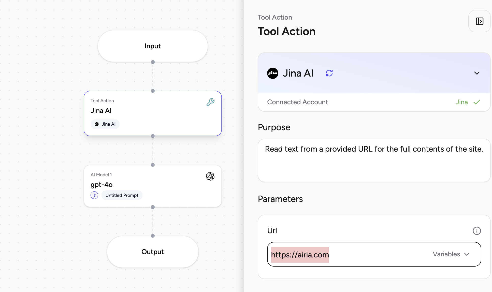
Task: Open the Variables dropdown
Action: 451,254
